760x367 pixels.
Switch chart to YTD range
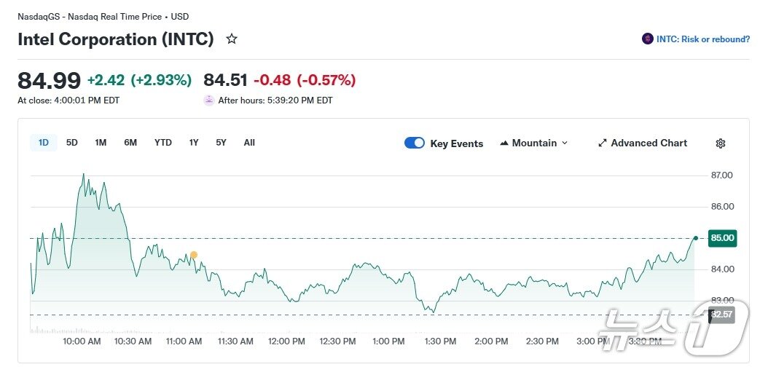[163, 143]
